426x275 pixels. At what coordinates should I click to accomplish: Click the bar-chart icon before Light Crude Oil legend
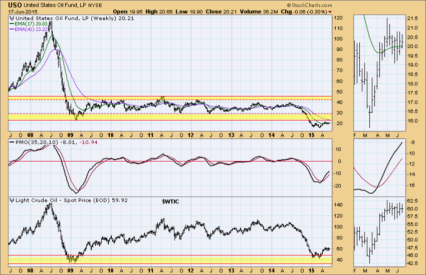pyautogui.click(x=12, y=200)
